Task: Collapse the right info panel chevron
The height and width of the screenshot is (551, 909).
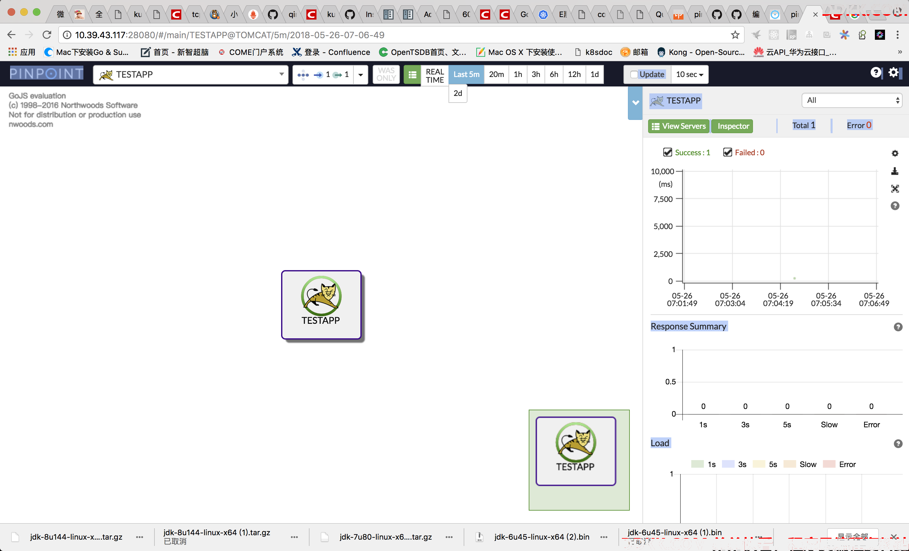Action: click(x=635, y=103)
